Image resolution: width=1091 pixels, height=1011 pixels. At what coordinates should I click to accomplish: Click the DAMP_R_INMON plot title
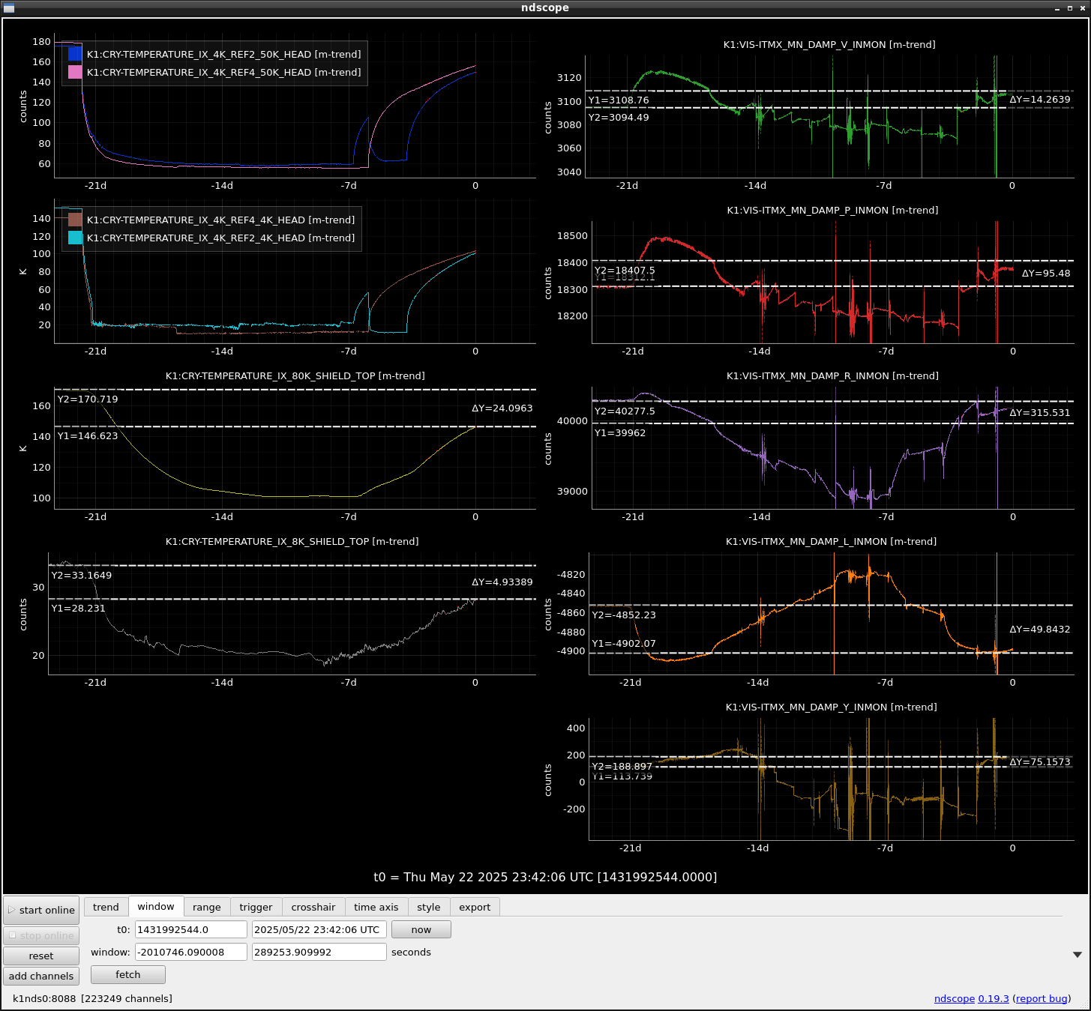tap(832, 375)
